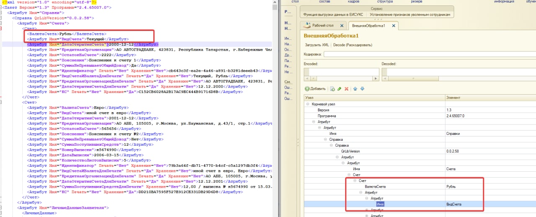Collapse the Корневой узел tree node

point(308,104)
